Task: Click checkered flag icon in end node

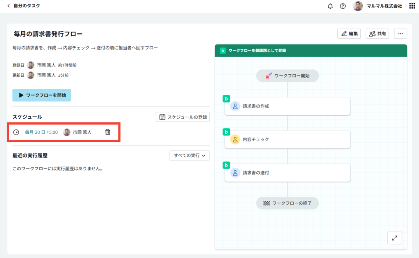Action: [266, 203]
